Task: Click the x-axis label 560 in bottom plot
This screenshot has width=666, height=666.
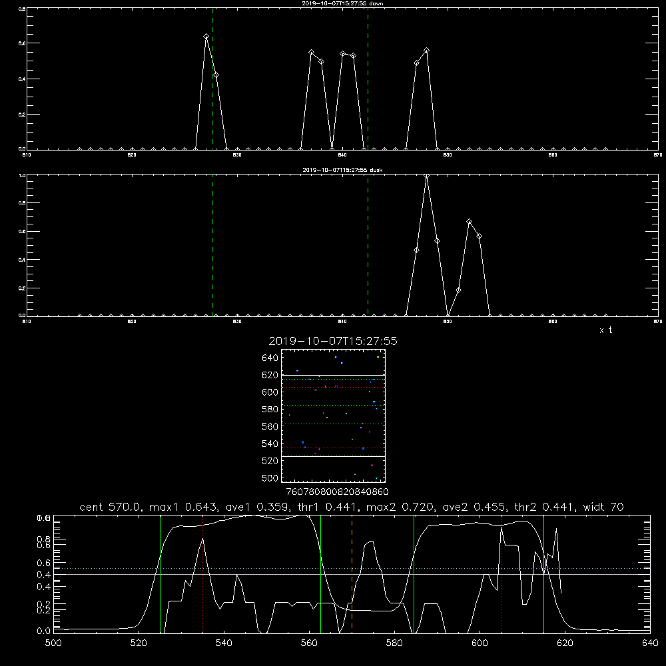Action: (x=309, y=643)
